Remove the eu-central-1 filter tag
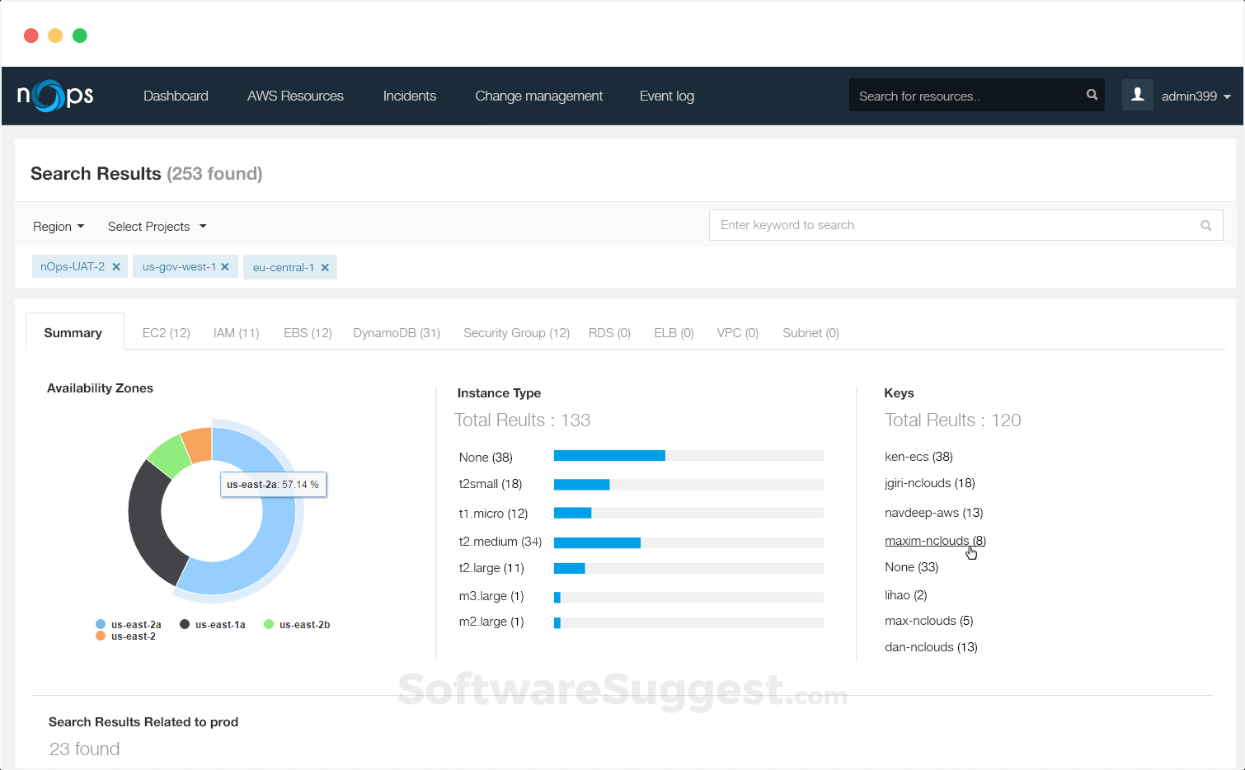Image resolution: width=1245 pixels, height=770 pixels. (x=325, y=266)
